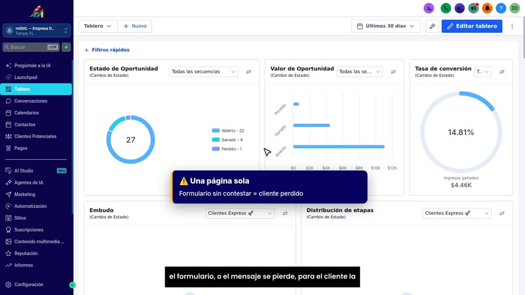This screenshot has width=525, height=295.
Task: Click the green phone dialer icon
Action: click(x=446, y=9)
